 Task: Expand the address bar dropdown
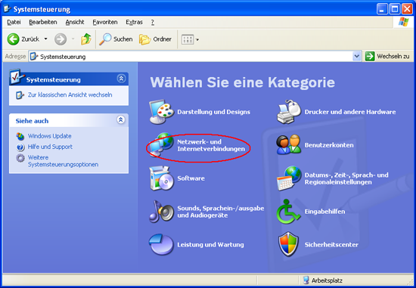[x=357, y=57]
